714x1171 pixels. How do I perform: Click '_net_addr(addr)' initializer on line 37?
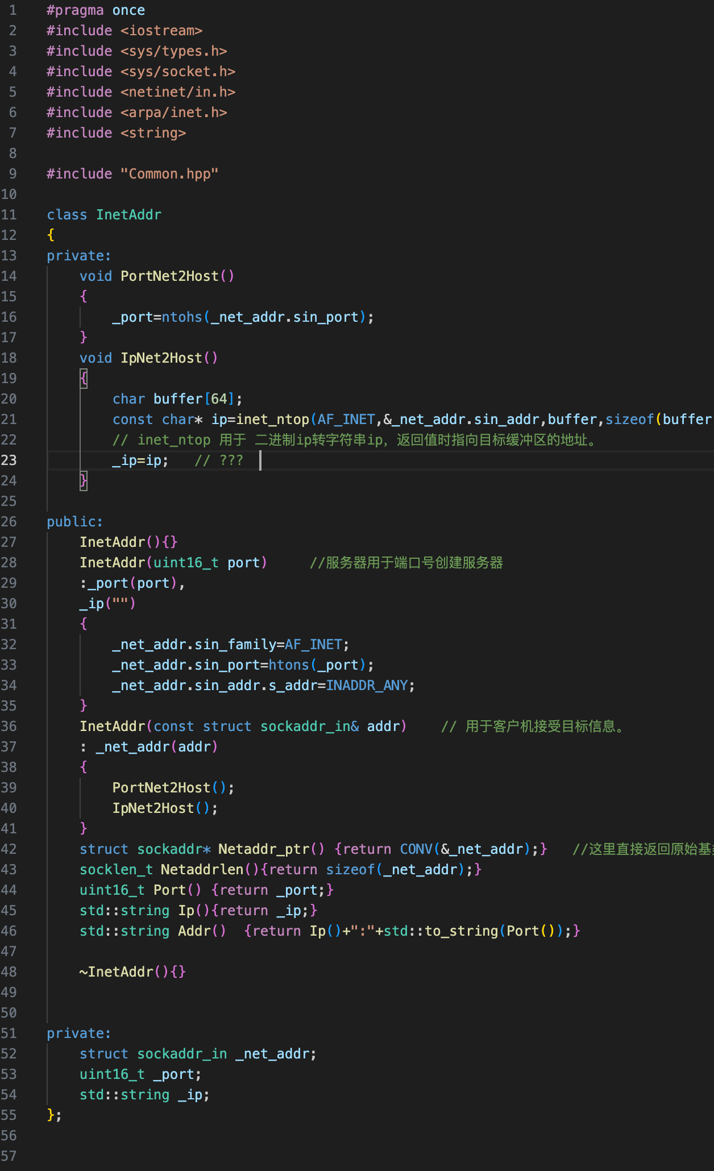point(157,747)
